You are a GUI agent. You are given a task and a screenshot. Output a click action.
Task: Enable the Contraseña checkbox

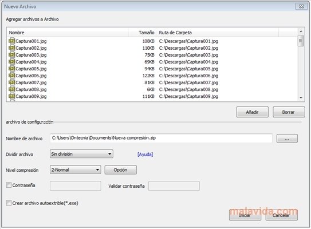9,185
